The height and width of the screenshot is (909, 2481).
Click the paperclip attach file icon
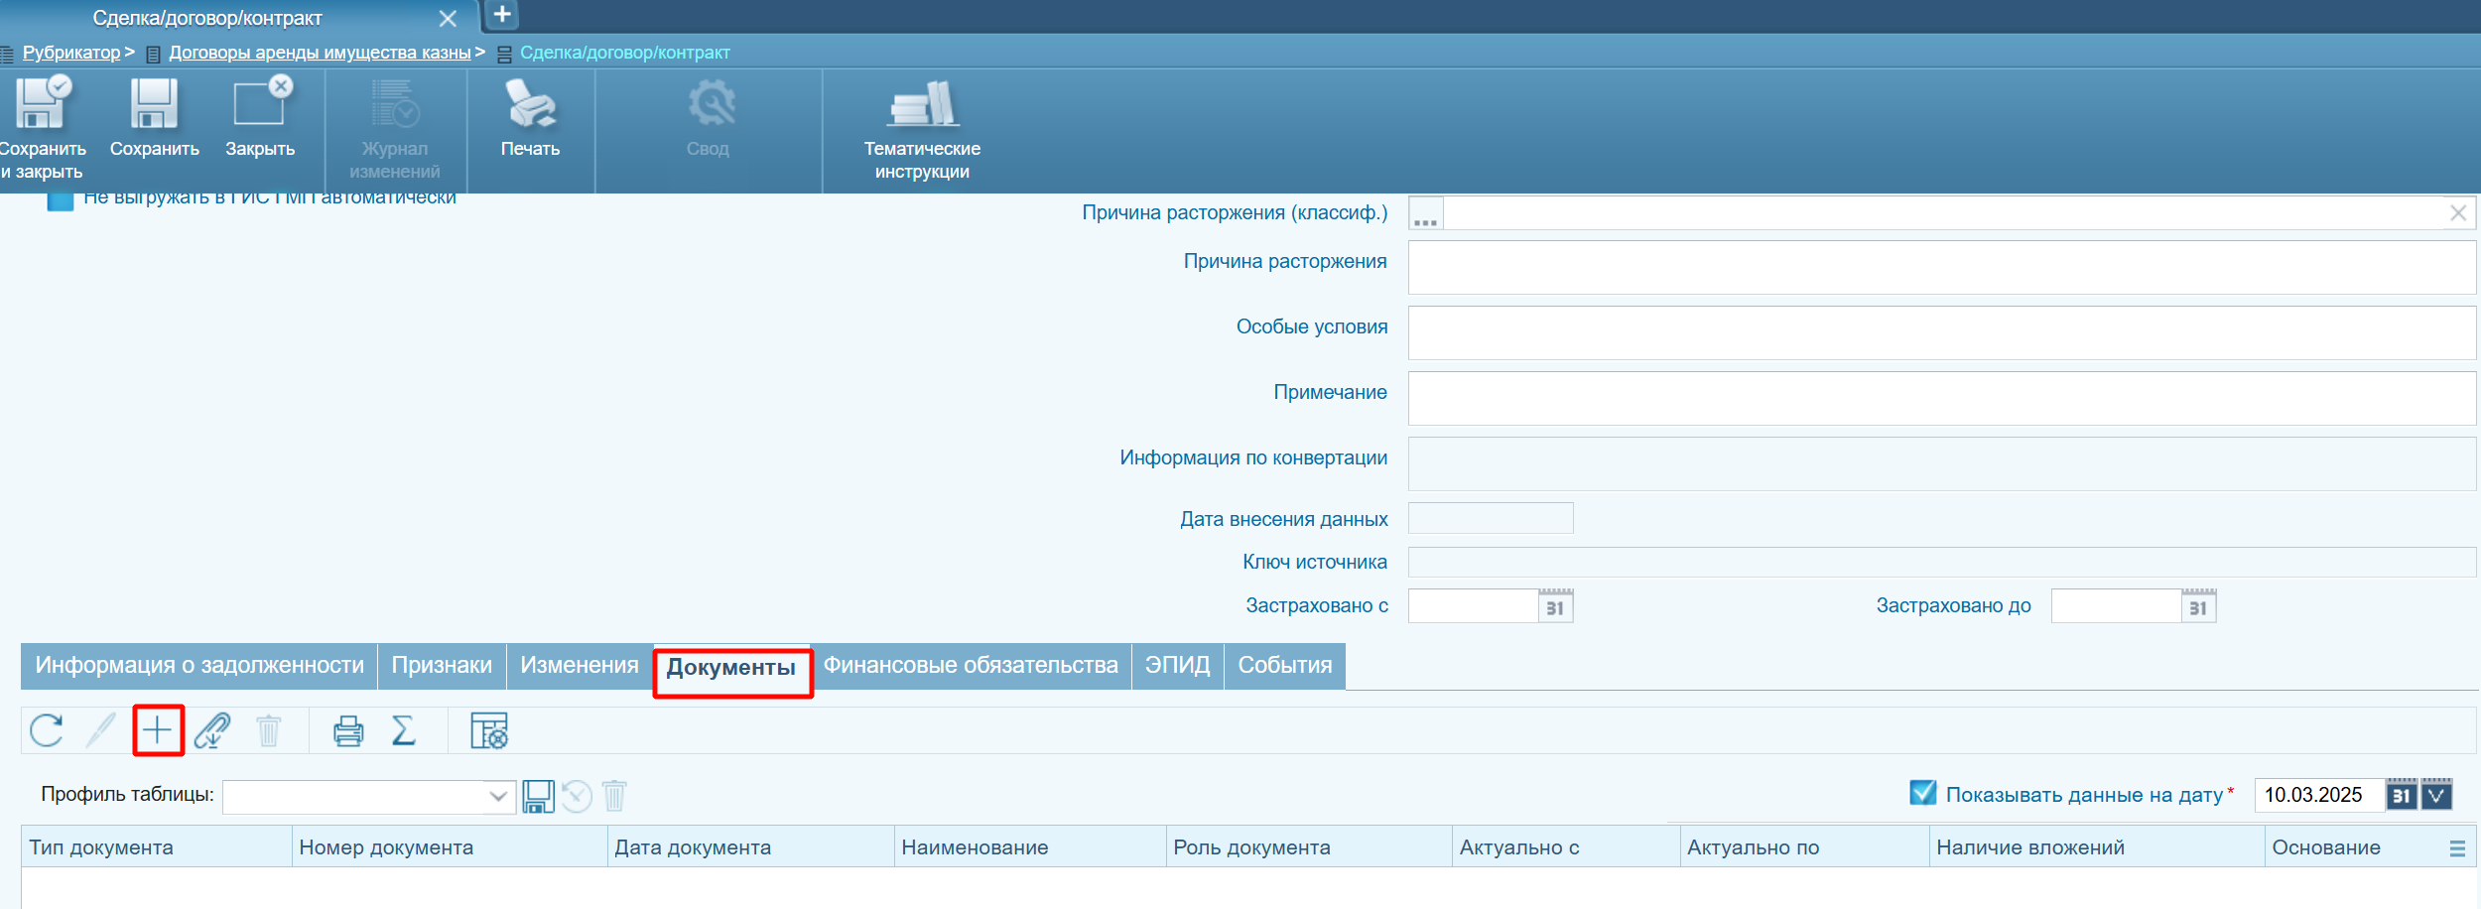click(x=212, y=730)
